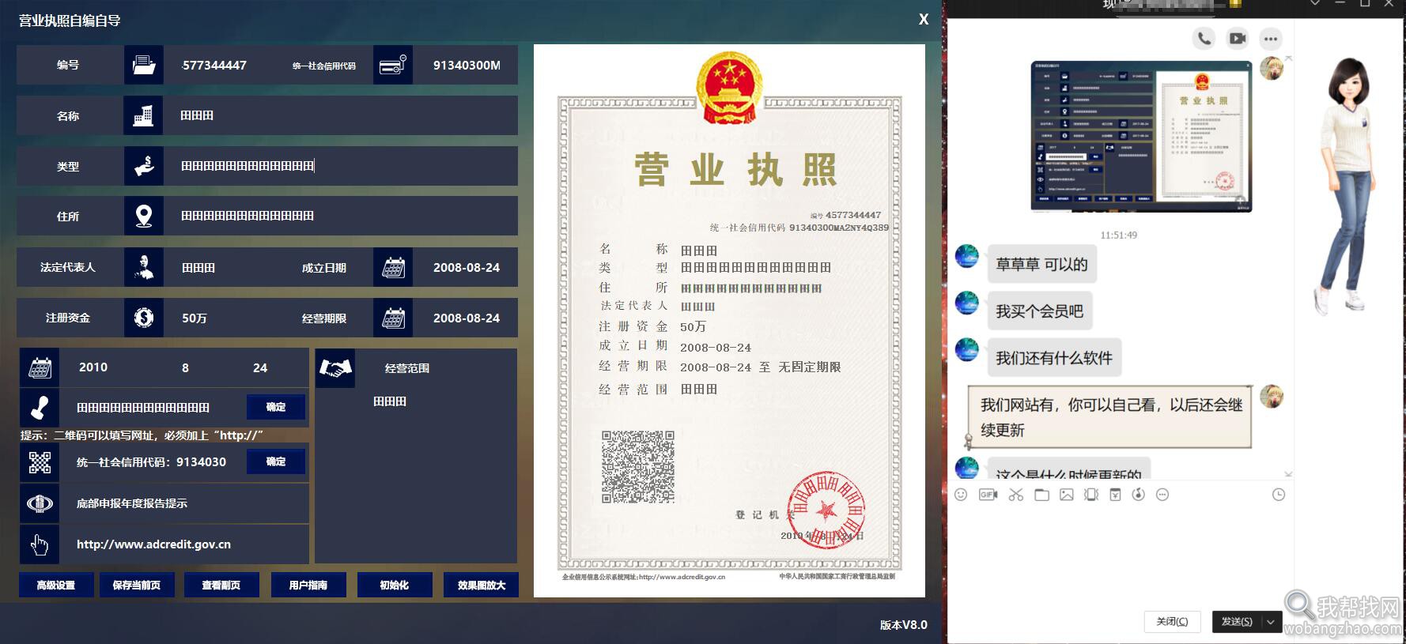Click the 效果图放大 button
Image resolution: width=1406 pixels, height=644 pixels.
point(481,586)
